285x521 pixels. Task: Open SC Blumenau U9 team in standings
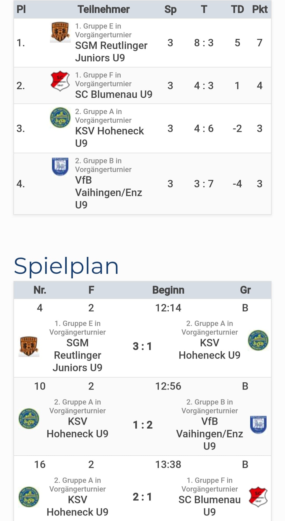point(114,94)
